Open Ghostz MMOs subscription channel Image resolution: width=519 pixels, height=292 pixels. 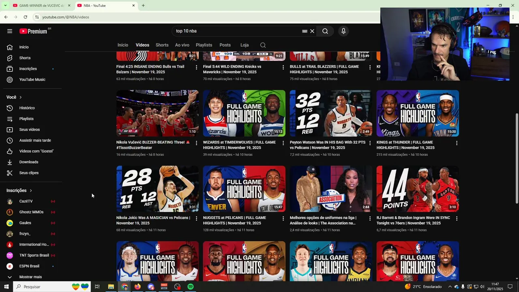tap(31, 212)
